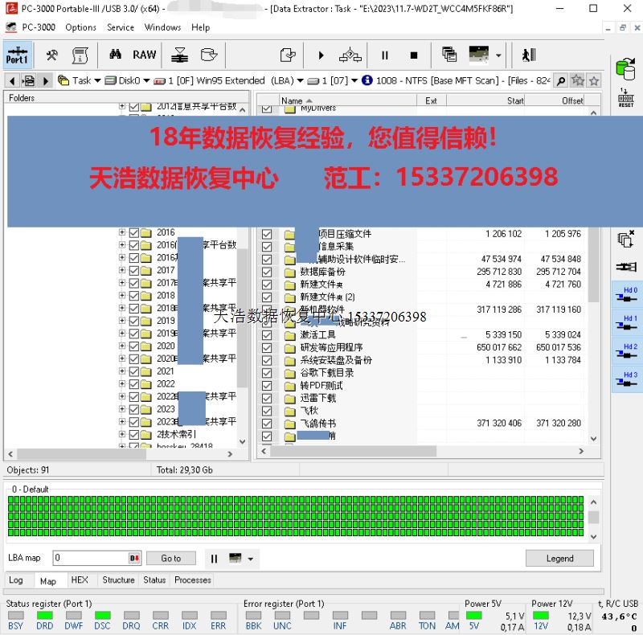Expand the 2022 folder tree node
This screenshot has height=635, width=643.
click(122, 384)
